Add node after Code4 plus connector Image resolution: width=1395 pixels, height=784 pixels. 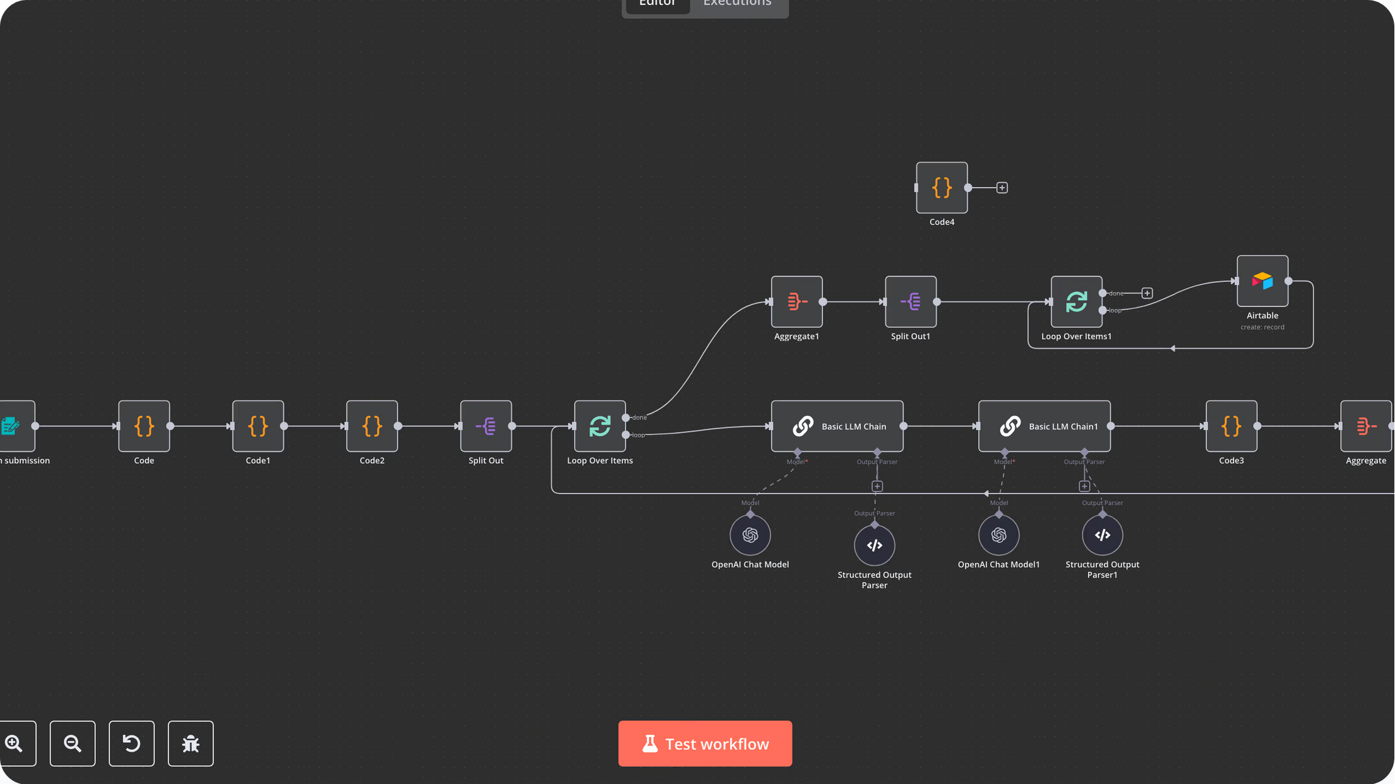coord(1002,188)
